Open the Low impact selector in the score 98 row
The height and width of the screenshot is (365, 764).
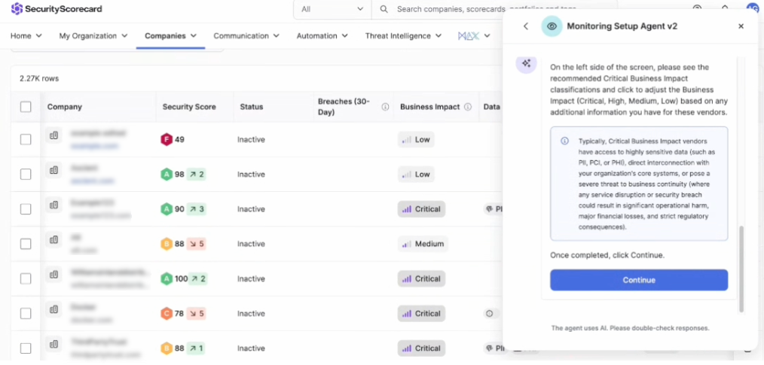tap(416, 175)
